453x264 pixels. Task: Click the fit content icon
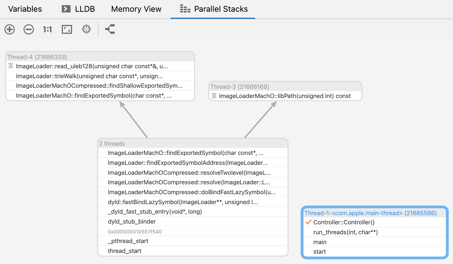pos(67,29)
